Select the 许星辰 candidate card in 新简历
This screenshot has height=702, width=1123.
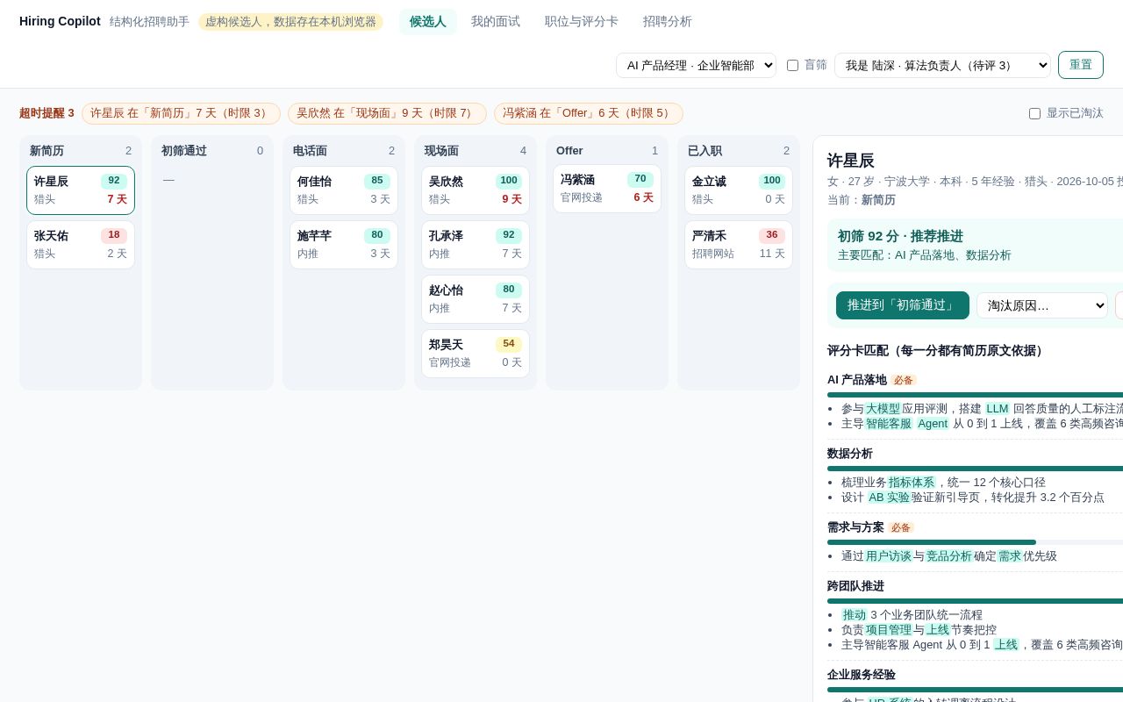[81, 190]
